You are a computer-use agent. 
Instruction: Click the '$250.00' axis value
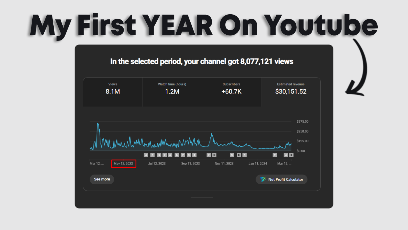click(303, 131)
